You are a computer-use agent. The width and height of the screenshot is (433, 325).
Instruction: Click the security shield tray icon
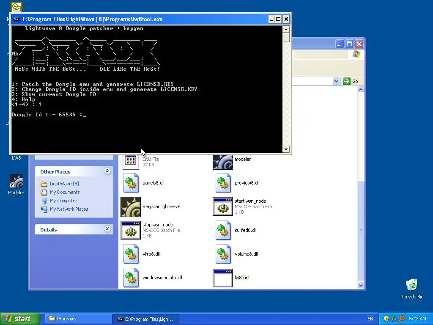386,319
